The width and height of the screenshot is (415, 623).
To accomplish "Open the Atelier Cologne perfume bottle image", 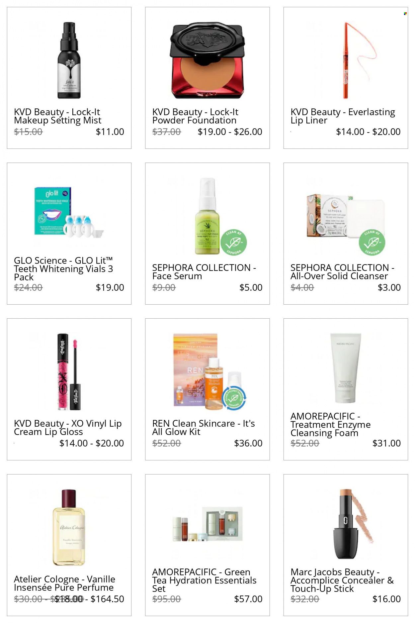I will tap(69, 527).
